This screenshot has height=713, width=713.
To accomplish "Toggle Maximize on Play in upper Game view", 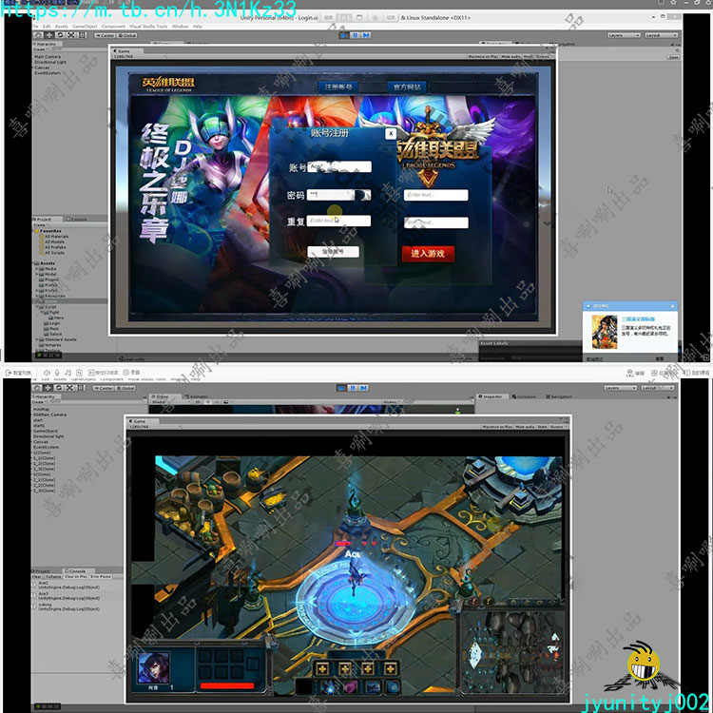I will (x=484, y=57).
